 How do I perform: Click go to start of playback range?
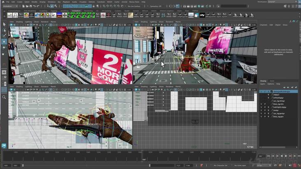pyautogui.click(x=269, y=156)
